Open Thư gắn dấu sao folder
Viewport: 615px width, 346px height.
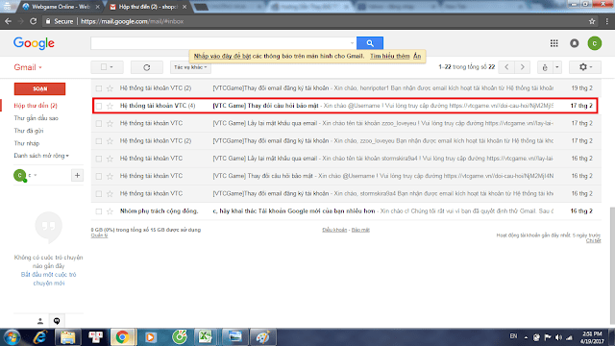[x=37, y=118]
